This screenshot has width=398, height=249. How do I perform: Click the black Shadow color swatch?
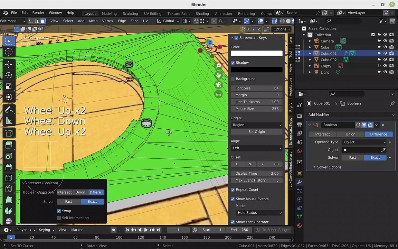click(x=256, y=70)
